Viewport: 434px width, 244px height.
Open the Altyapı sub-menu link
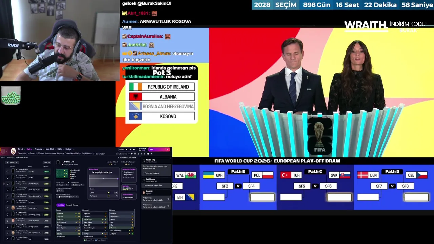(60, 154)
